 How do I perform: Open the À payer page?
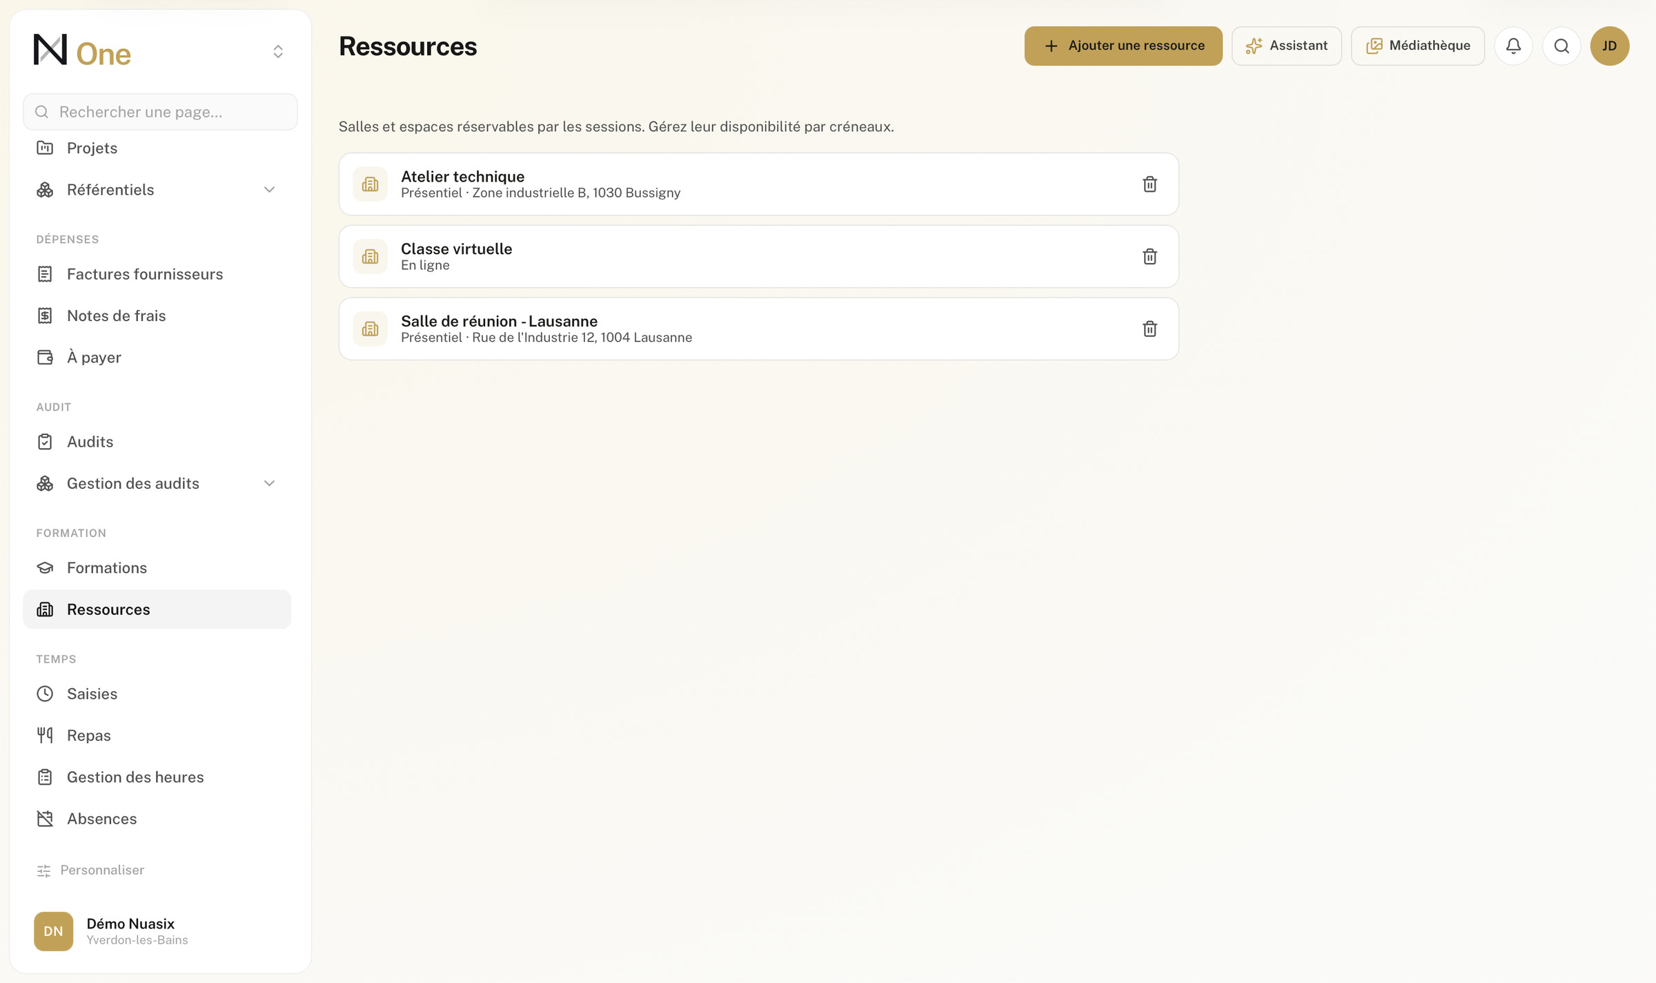tap(157, 358)
